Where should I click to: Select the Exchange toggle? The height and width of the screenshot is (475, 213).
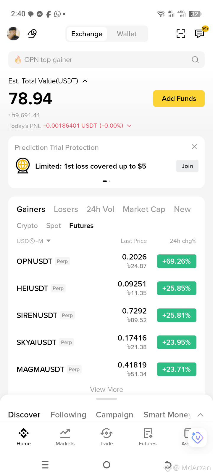(87, 34)
